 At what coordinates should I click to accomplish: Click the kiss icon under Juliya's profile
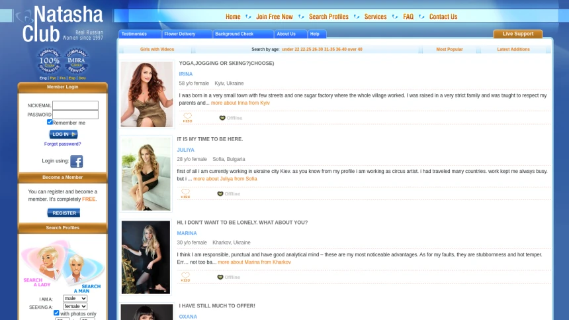coord(185,193)
